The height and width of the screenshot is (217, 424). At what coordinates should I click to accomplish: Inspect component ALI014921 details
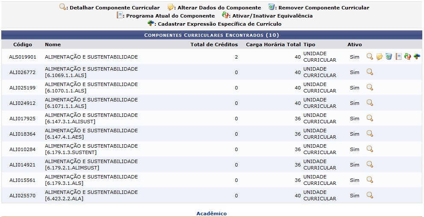370,164
